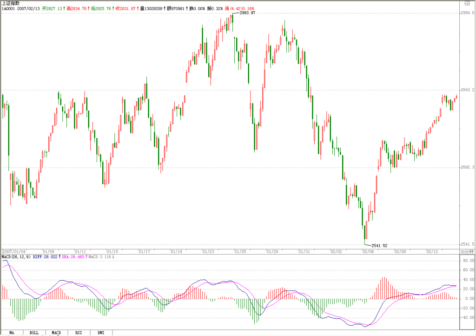
Task: Click the 2007/01/04 start date label
Action: coord(14,252)
